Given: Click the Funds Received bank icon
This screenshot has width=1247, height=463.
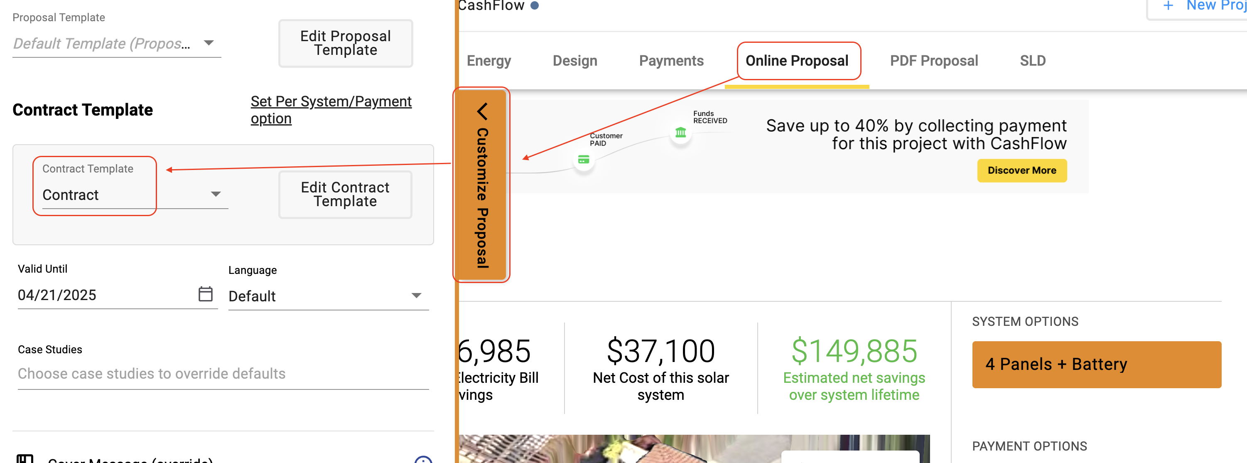Looking at the screenshot, I should [681, 132].
